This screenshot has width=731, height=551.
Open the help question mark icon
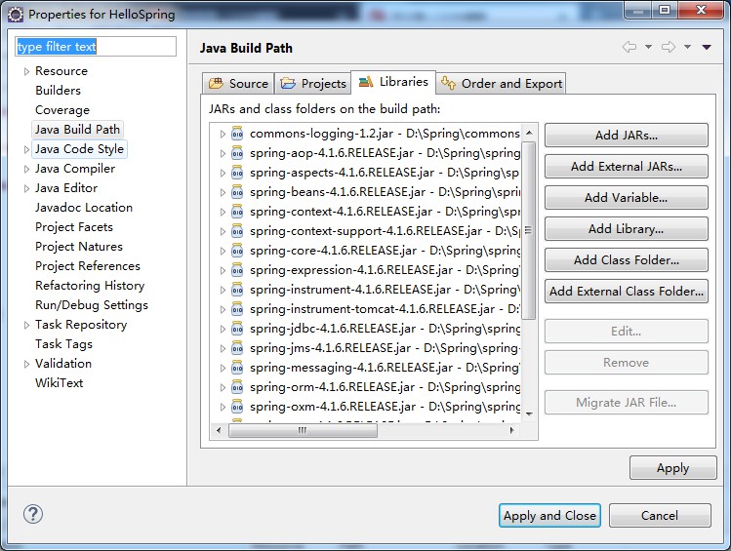pyautogui.click(x=33, y=514)
